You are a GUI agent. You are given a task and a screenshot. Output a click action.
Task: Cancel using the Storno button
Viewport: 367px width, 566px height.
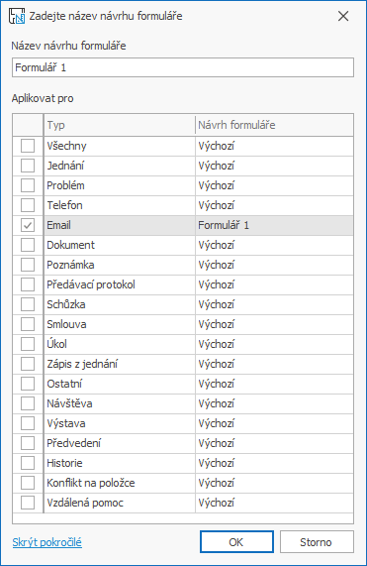tap(317, 542)
